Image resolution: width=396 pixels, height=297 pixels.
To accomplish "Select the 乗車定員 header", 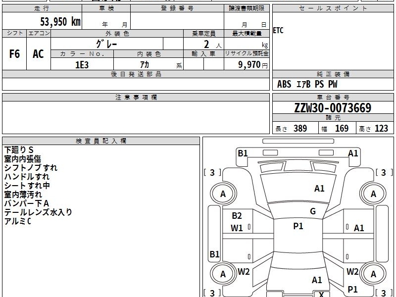I will [203, 34].
